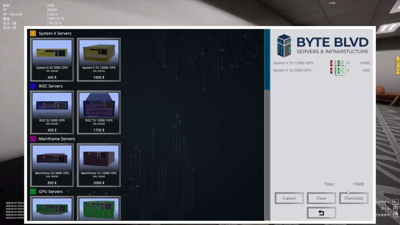Cancel the server order
Screen dimensions: 400x225
pos(289,198)
